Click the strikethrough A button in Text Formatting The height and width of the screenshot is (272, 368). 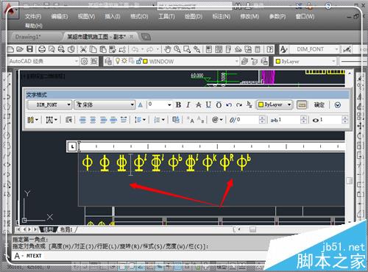point(198,105)
